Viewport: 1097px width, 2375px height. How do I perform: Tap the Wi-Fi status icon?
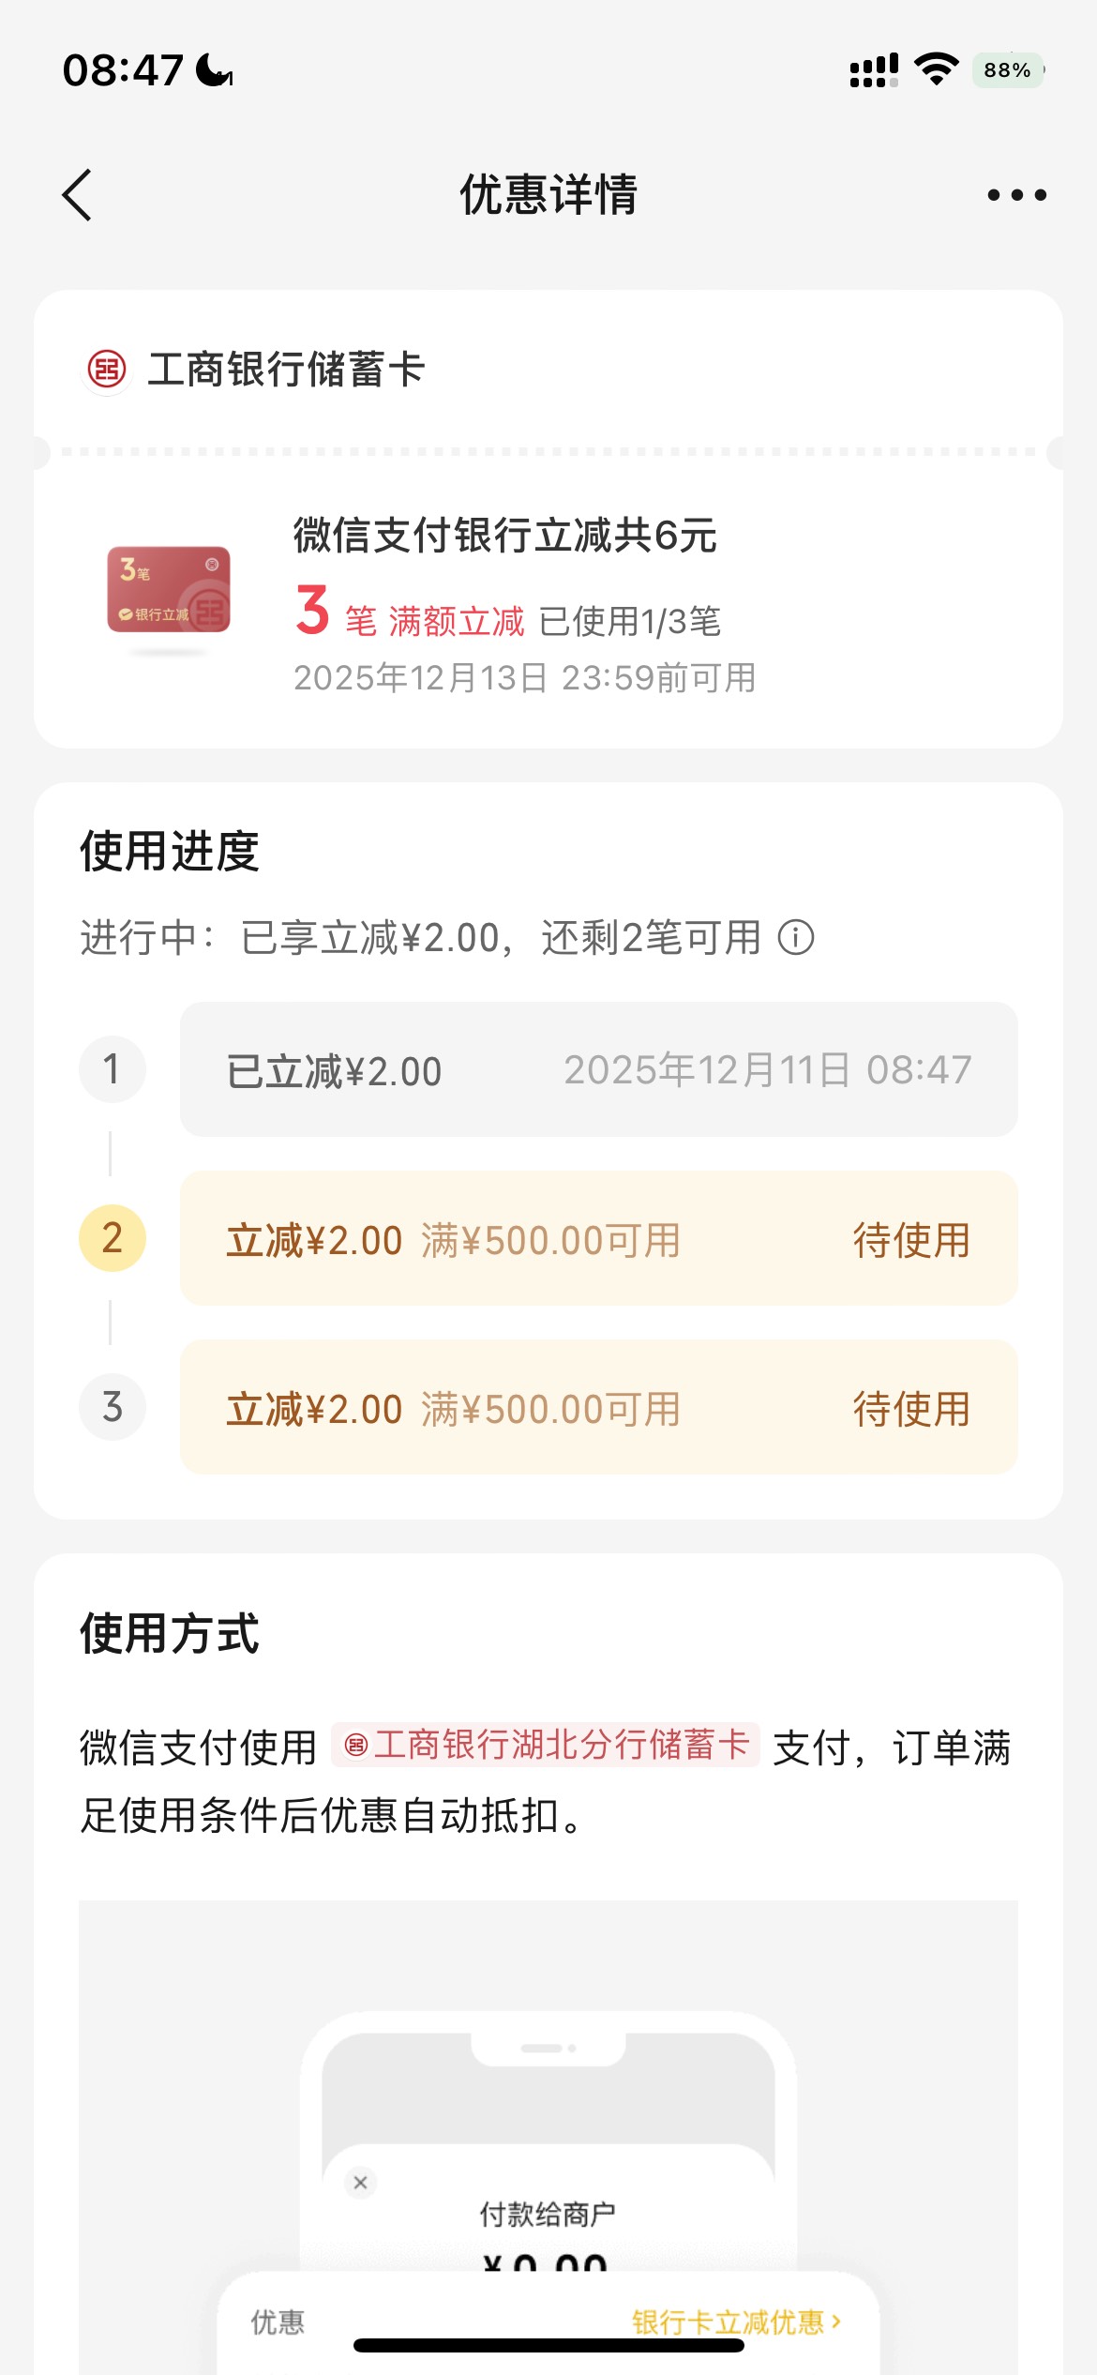tap(936, 69)
